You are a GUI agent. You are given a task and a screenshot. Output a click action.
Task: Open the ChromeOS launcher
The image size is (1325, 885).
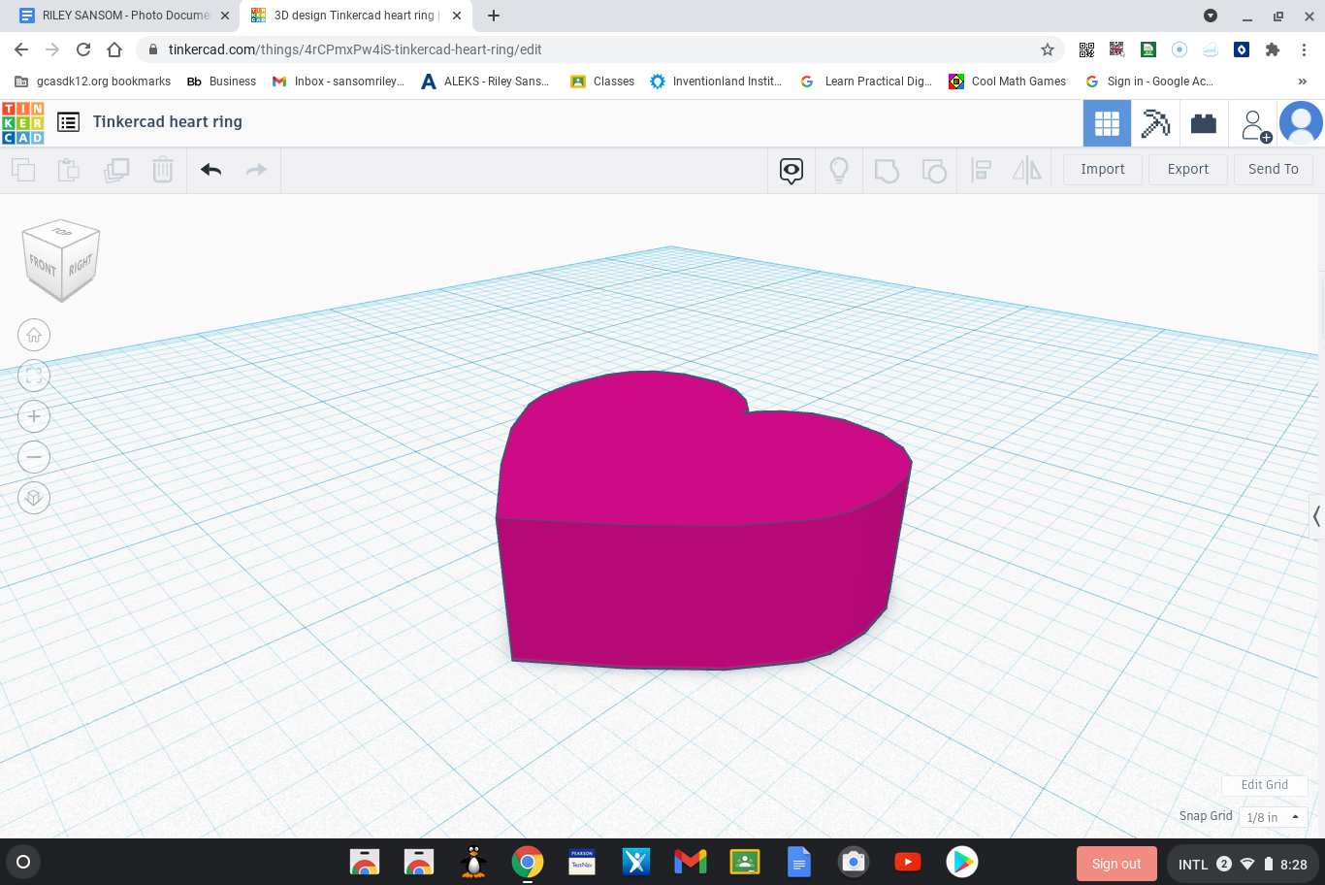coord(23,862)
